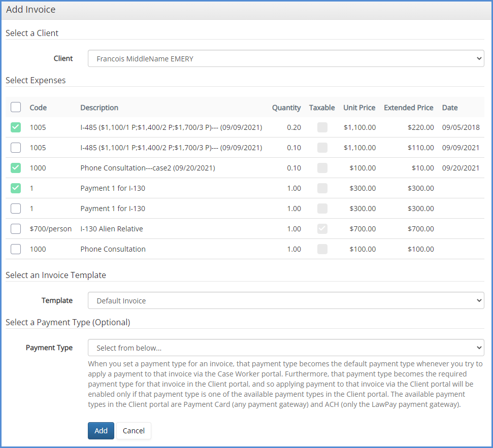The height and width of the screenshot is (448, 493).
Task: Click the Date column header
Action: pos(449,108)
